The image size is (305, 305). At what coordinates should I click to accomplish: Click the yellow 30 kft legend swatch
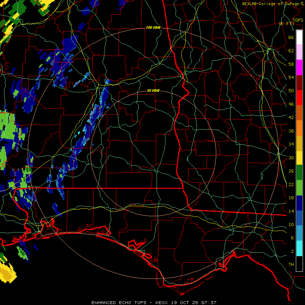point(299,158)
